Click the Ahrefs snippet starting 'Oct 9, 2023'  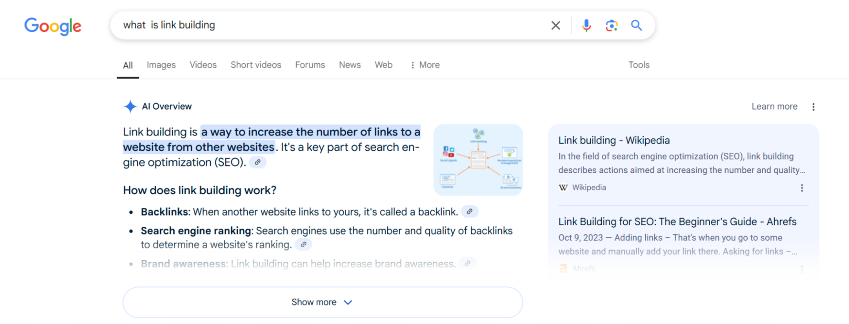coord(678,244)
